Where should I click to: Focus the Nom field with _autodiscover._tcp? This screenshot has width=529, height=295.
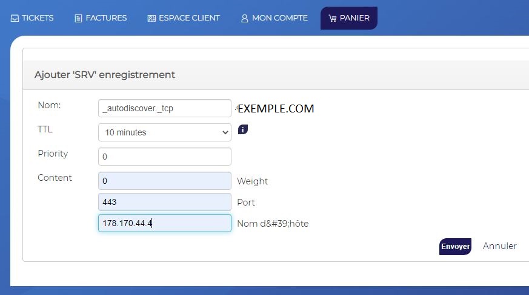pos(165,108)
